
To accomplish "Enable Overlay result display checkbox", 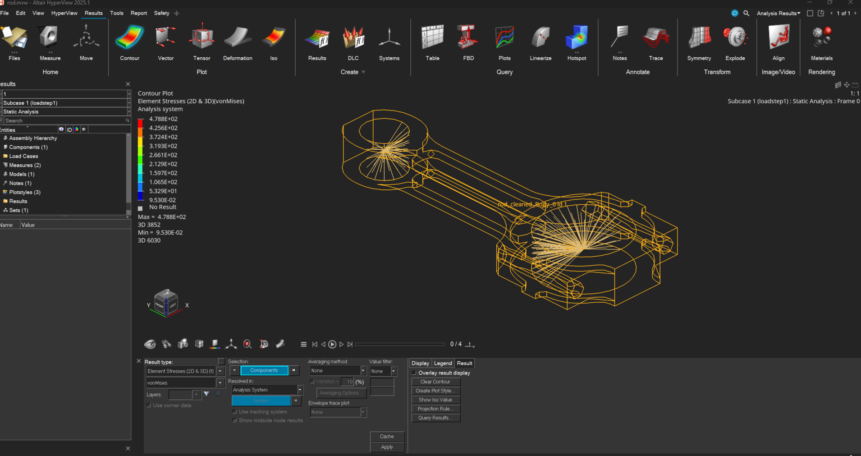I will 414,373.
